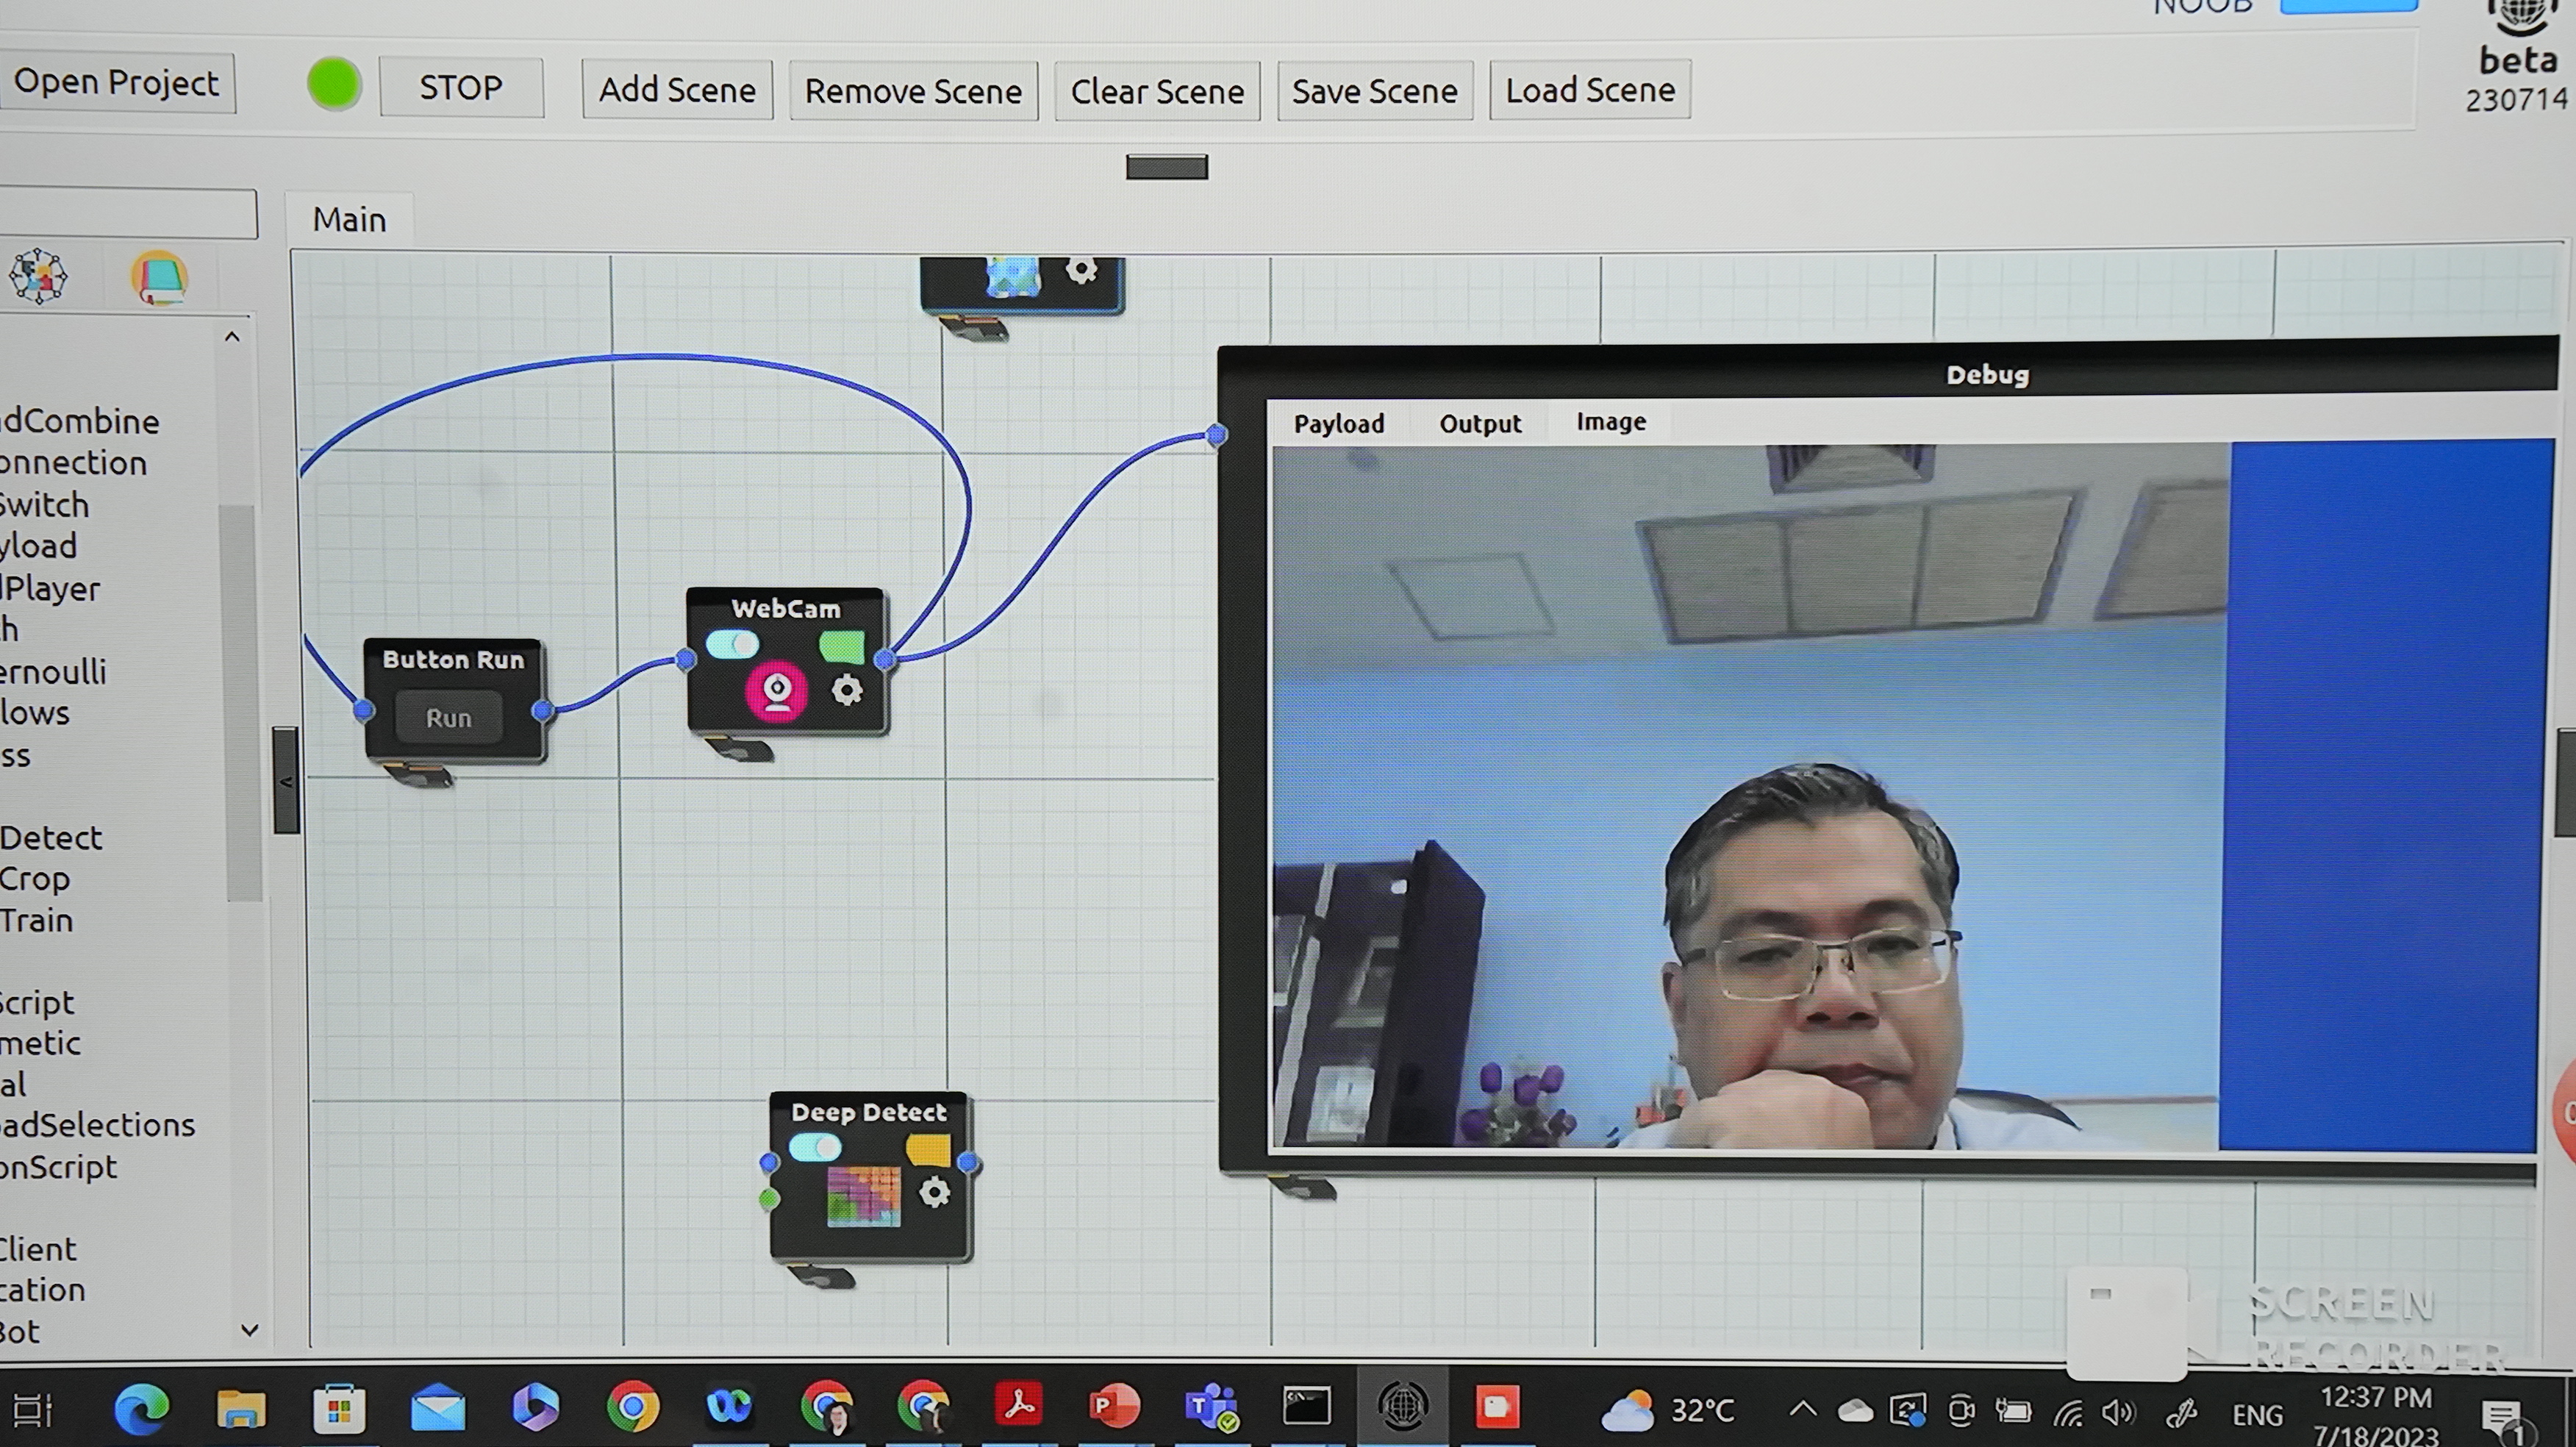Collapse the left sidebar panel handle

point(286,781)
